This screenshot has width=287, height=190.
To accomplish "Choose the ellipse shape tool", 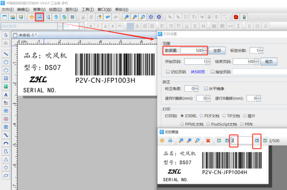I will pyautogui.click(x=6, y=70).
